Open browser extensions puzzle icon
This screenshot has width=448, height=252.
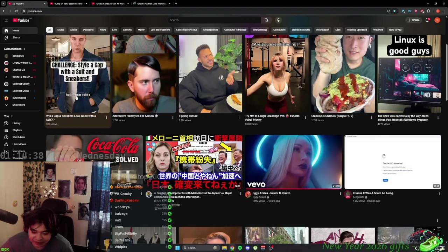pyautogui.click(x=428, y=11)
